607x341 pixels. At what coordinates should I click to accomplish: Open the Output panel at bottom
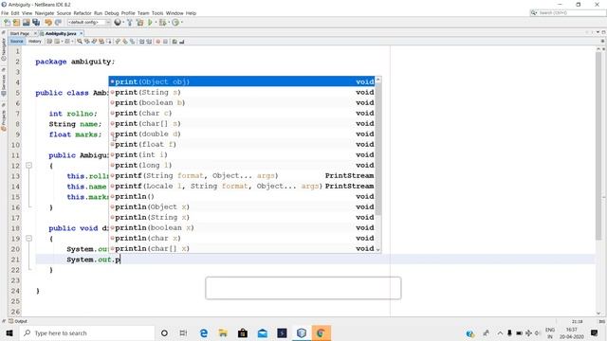tap(18, 321)
